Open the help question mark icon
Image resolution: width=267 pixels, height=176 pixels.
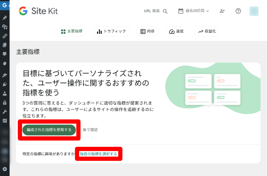(x=238, y=11)
